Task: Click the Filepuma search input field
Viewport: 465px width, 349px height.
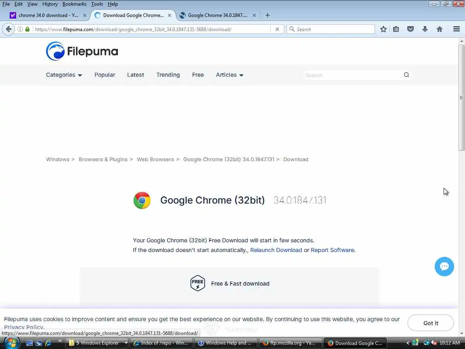Action: [x=353, y=75]
